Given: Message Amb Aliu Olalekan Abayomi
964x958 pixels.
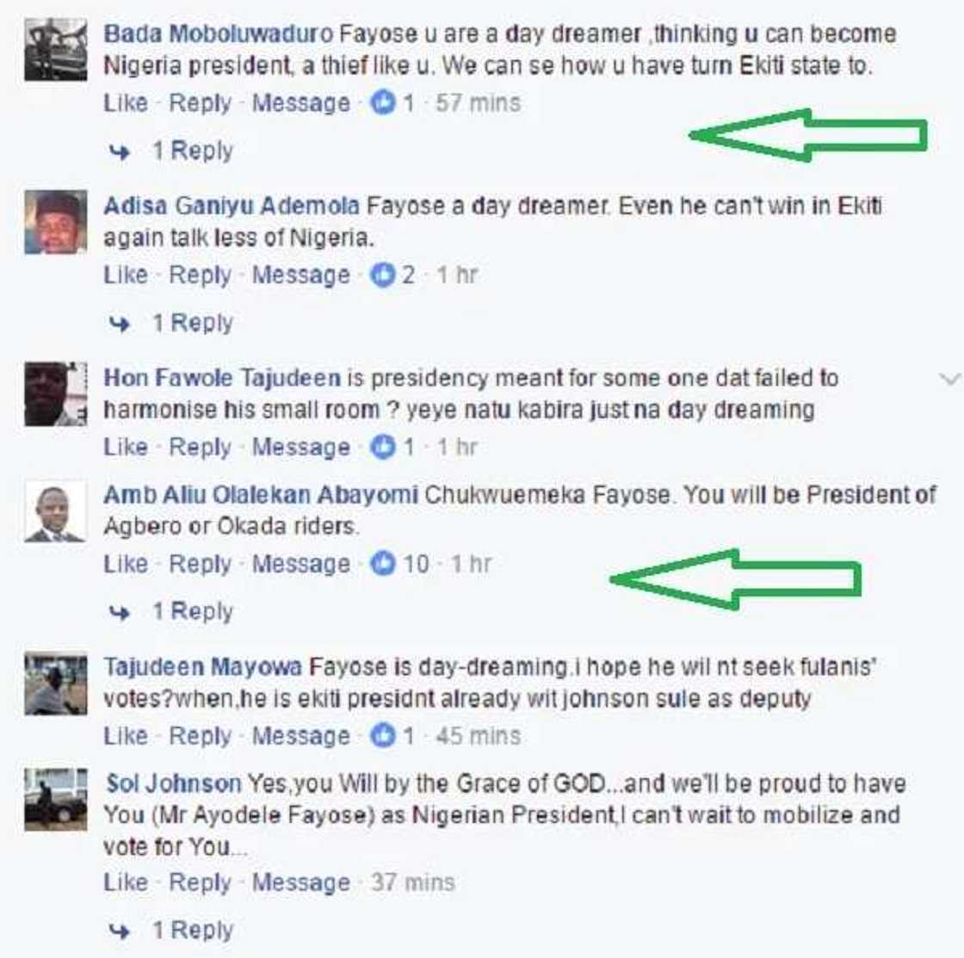Looking at the screenshot, I should (301, 564).
